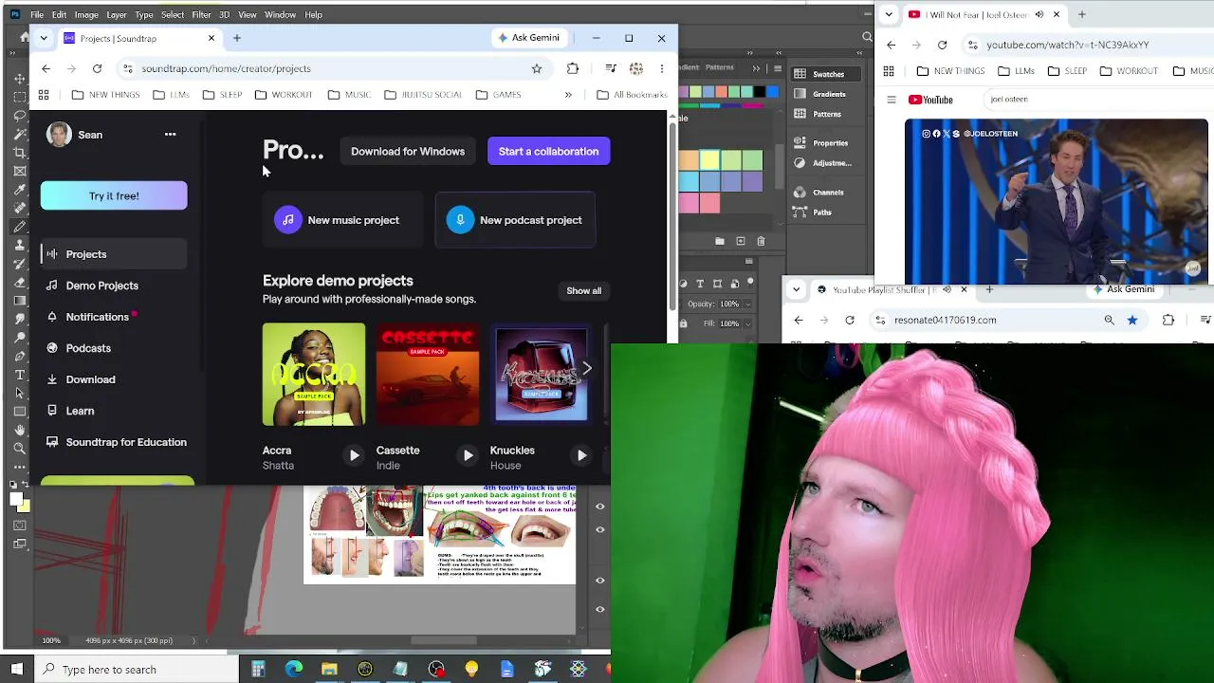Open the Layer menu in Photoshop
Viewport: 1214px width, 683px height.
coord(117,15)
